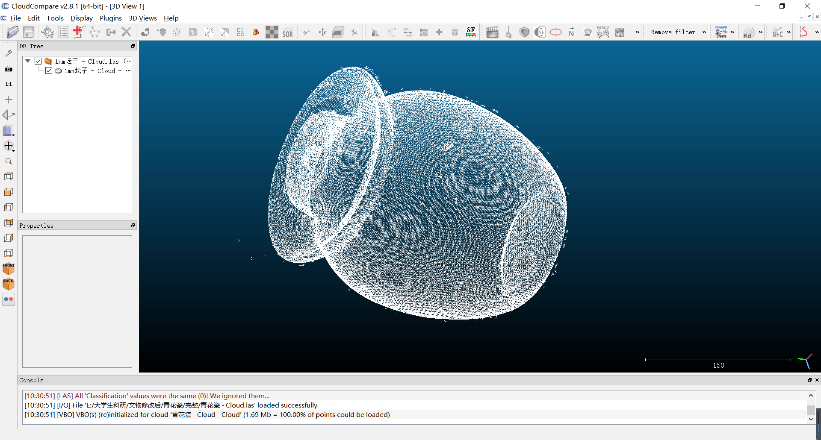Open the point list picking tool
Image resolution: width=821 pixels, height=440 pixels.
pyautogui.click(x=63, y=32)
